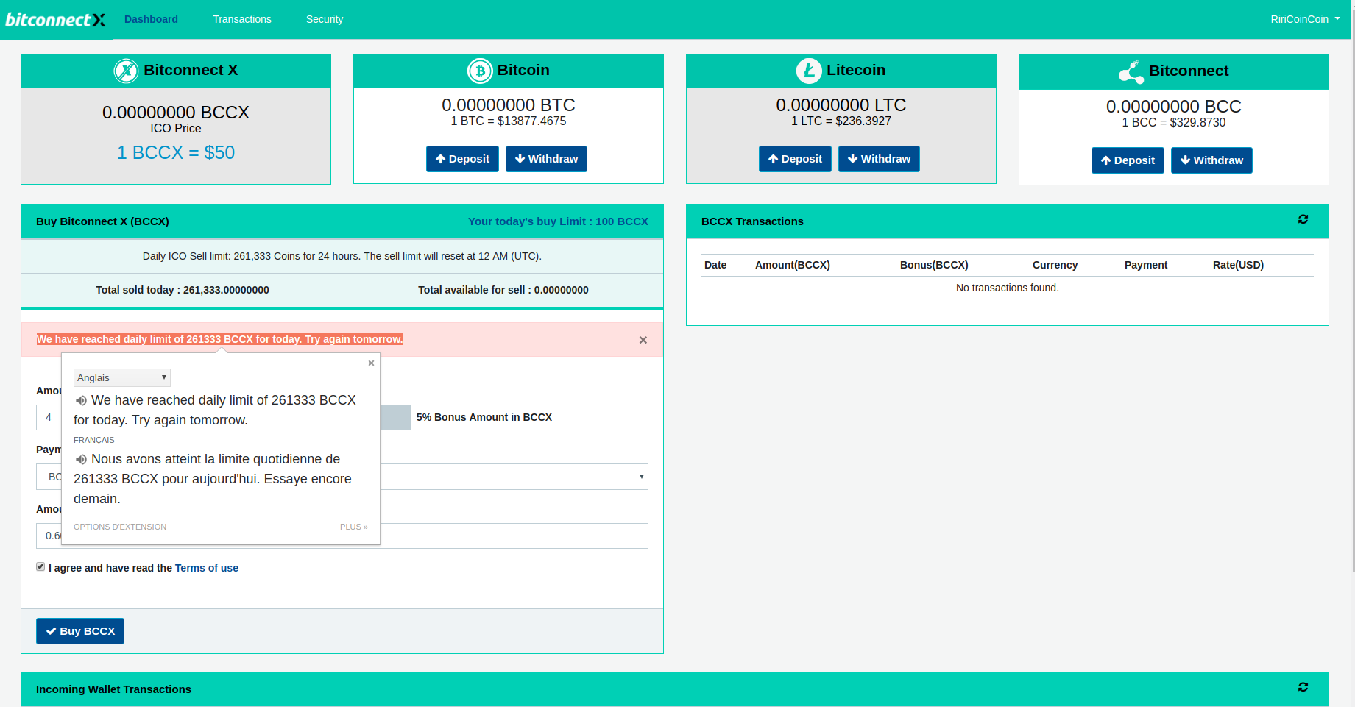Click the Payment column header
This screenshot has width=1355, height=707.
pyautogui.click(x=1146, y=265)
